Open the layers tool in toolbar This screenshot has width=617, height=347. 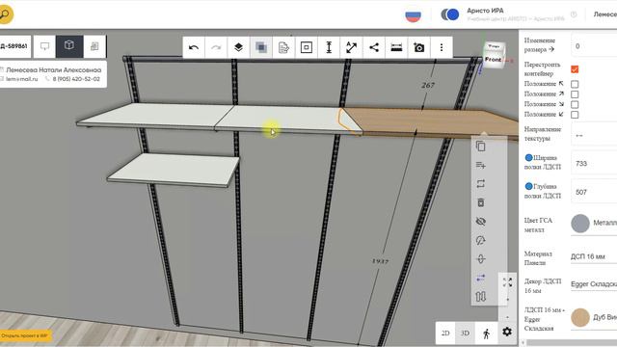[x=238, y=47]
